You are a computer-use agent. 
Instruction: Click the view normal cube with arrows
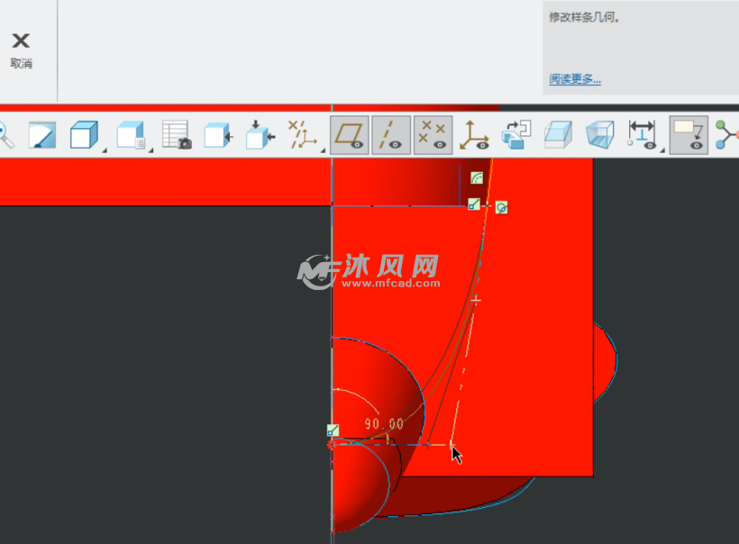click(x=260, y=136)
